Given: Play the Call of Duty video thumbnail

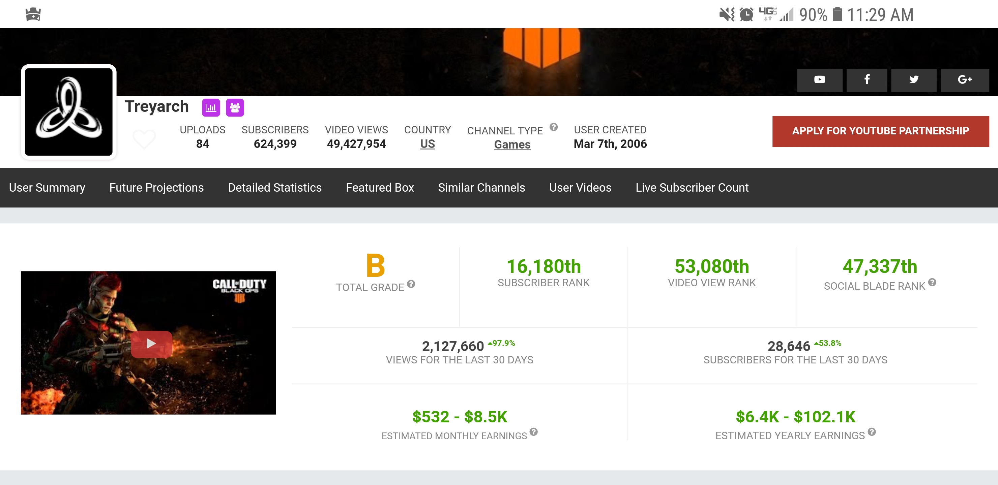Looking at the screenshot, I should 151,344.
